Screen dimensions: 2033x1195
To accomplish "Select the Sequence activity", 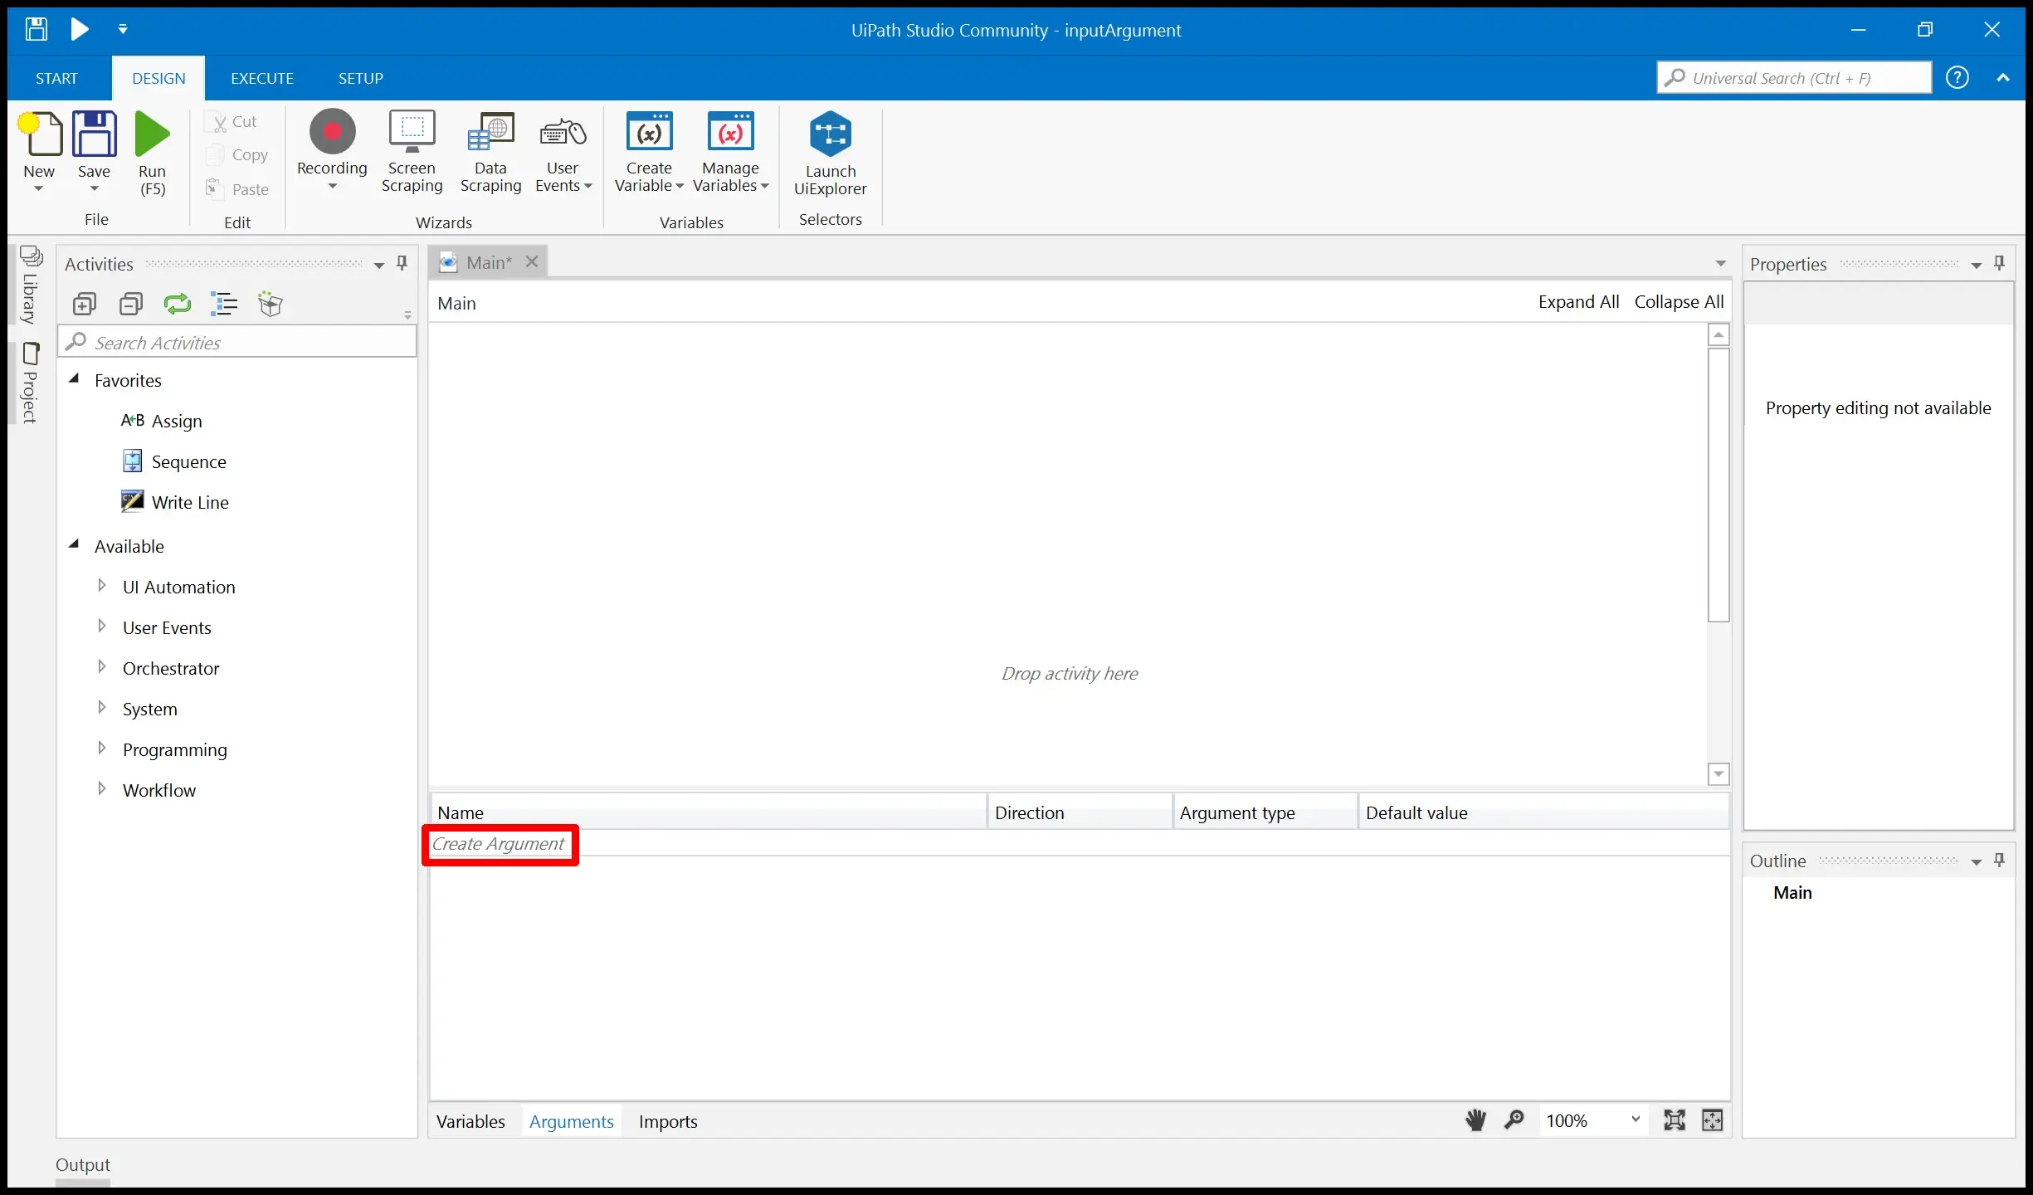I will click(x=174, y=461).
